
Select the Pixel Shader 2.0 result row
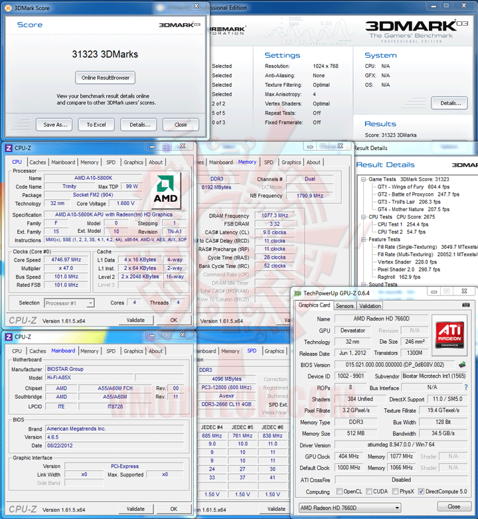coord(409,269)
